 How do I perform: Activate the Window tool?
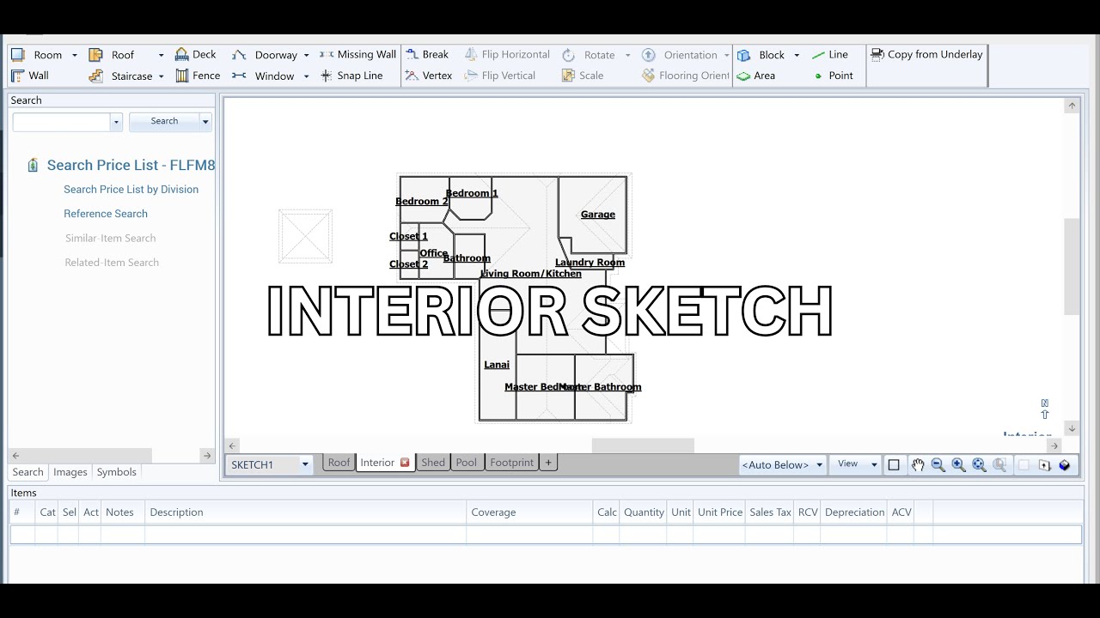coord(263,76)
